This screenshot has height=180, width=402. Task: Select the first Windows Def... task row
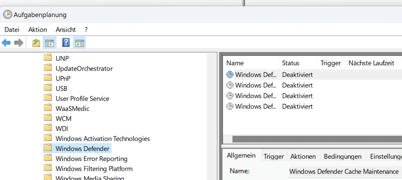(313, 75)
